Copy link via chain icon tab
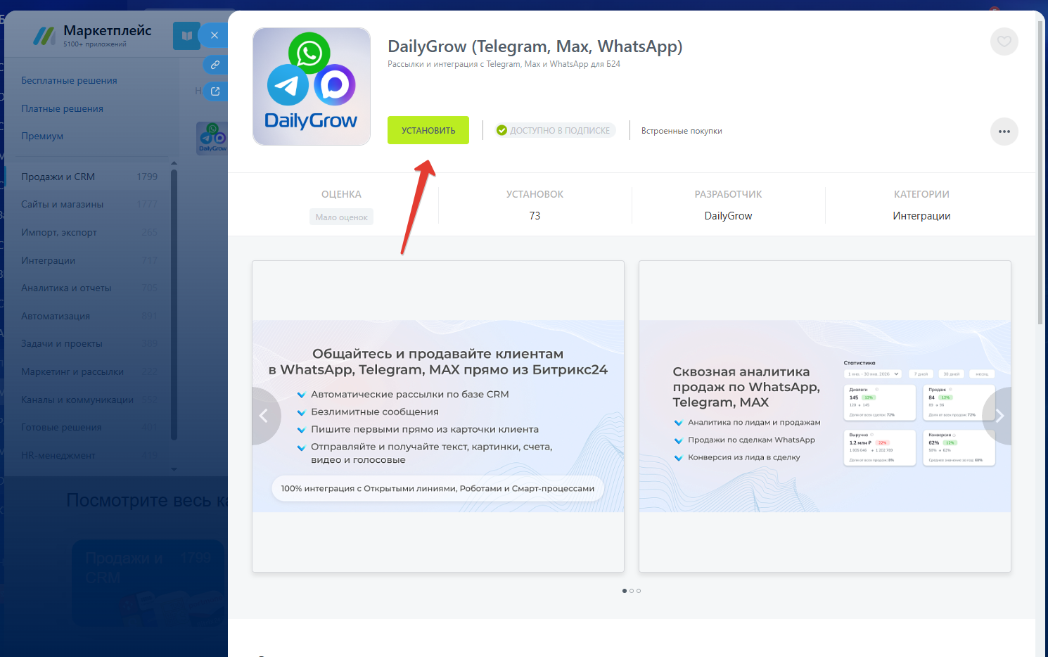This screenshot has width=1048, height=657. coord(215,65)
